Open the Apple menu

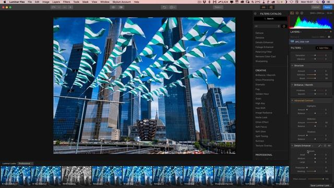point(5,2)
